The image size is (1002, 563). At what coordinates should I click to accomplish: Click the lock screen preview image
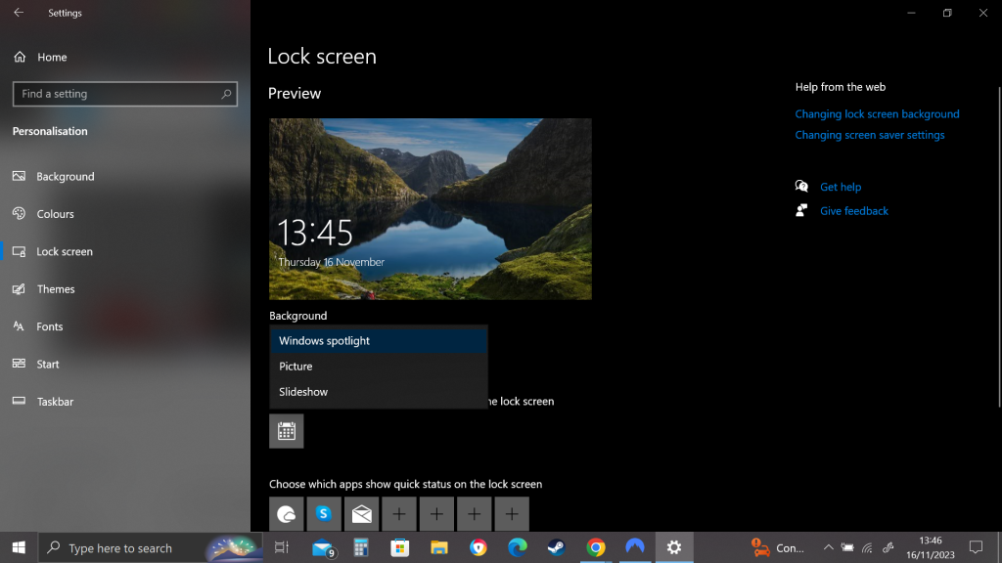click(x=431, y=209)
